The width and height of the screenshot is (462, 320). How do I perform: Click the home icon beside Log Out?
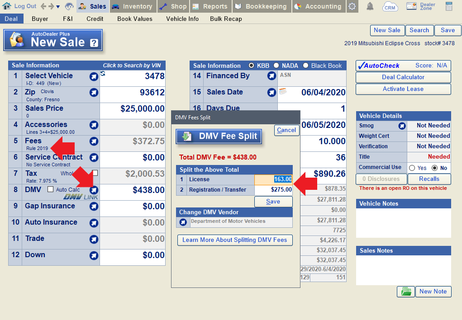point(6,6)
